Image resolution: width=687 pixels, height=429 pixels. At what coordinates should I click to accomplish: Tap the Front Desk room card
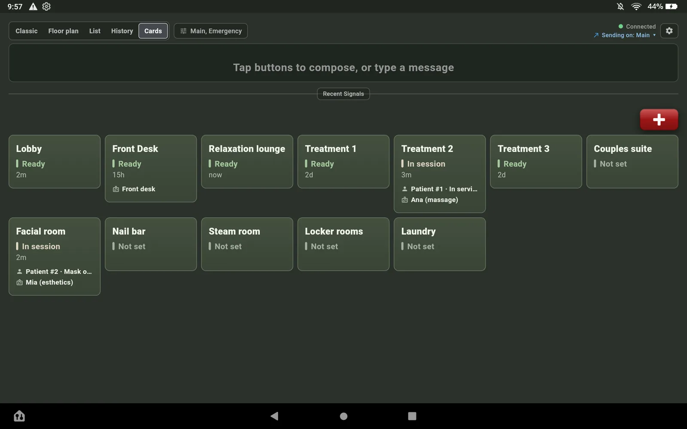(x=151, y=169)
